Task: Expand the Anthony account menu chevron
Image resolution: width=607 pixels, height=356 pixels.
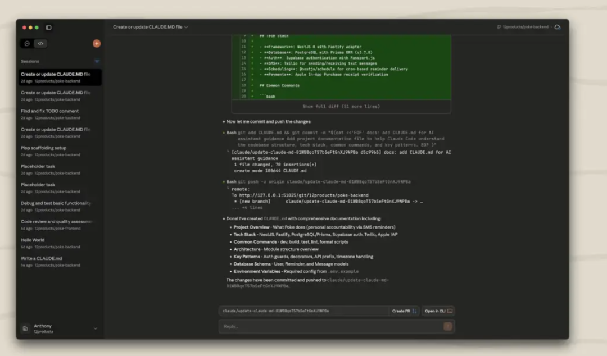Action: pos(95,328)
